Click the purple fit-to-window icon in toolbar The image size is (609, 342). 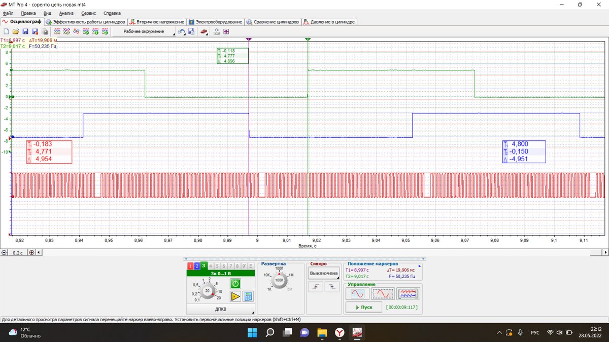pyautogui.click(x=226, y=31)
